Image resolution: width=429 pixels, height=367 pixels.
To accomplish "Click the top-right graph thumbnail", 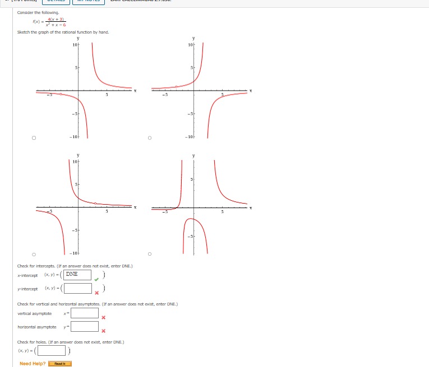I will (x=202, y=88).
